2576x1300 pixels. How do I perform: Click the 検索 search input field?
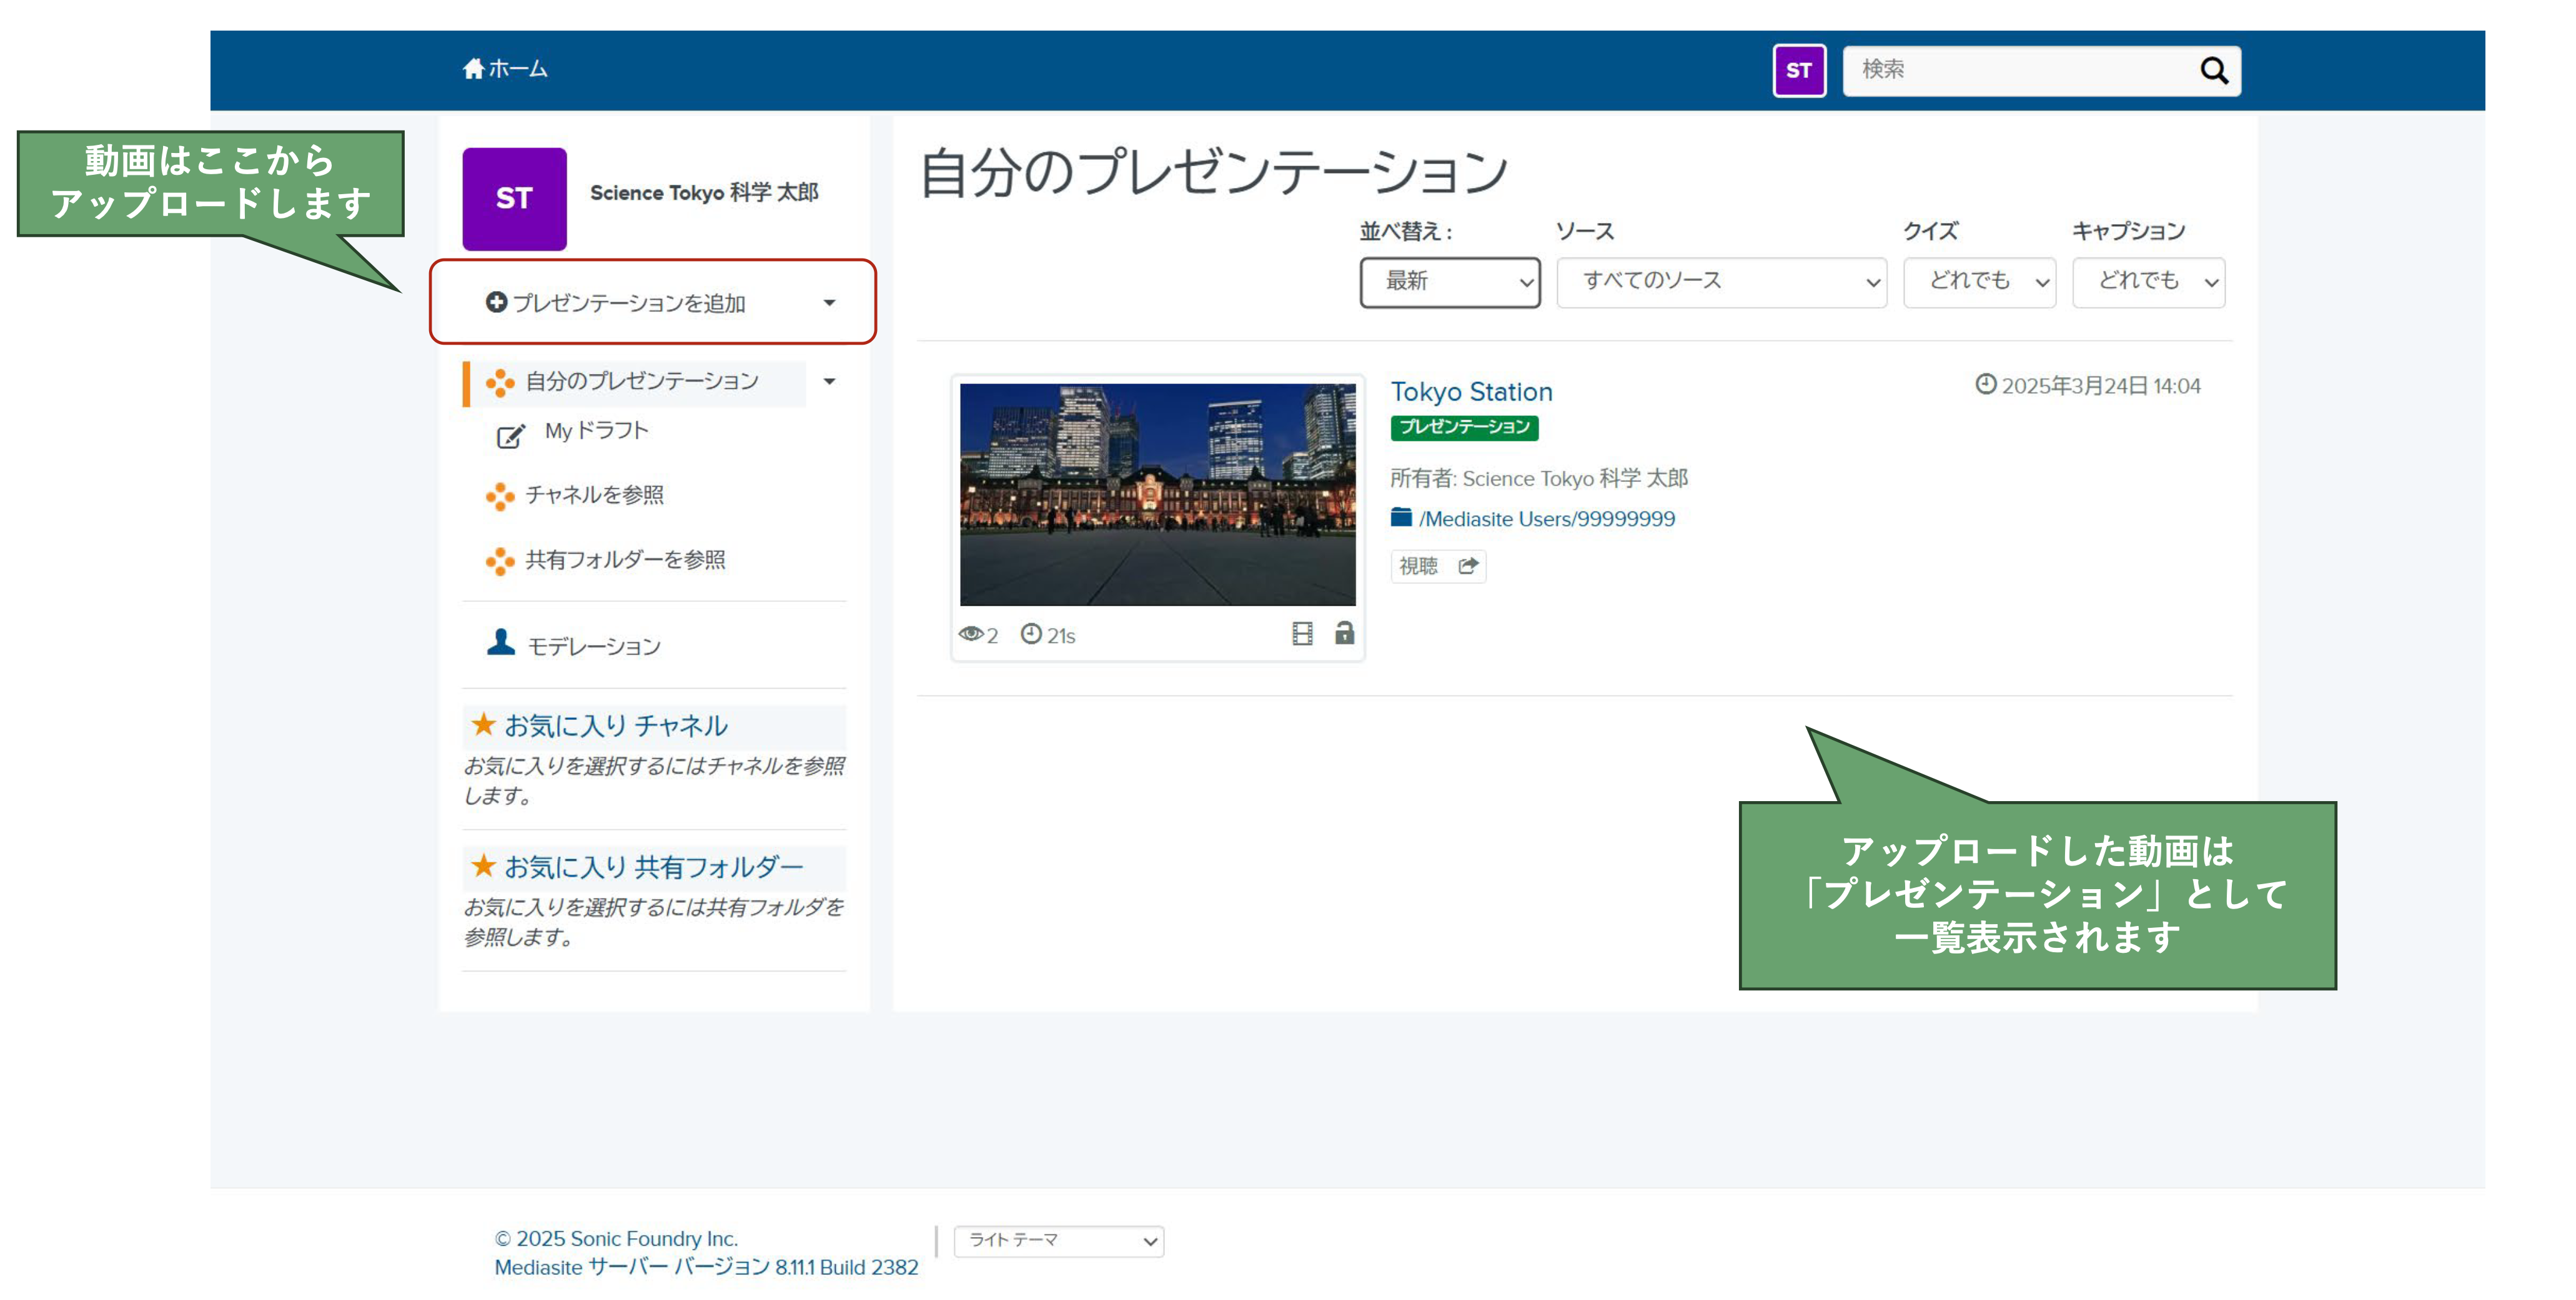tap(2020, 70)
